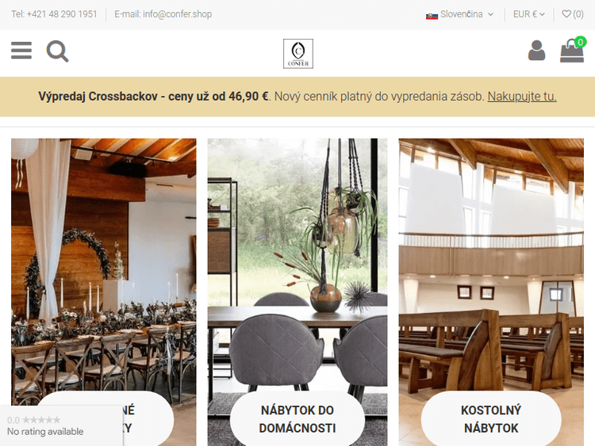
Task: Call telephone number +421 48 290 1951
Action: [x=54, y=14]
